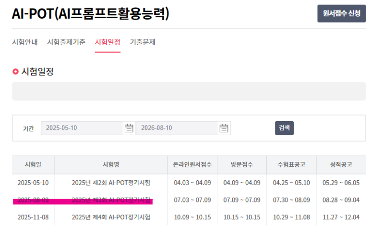The width and height of the screenshot is (371, 225).
Task: Click the 기간 period label
Action: point(28,128)
